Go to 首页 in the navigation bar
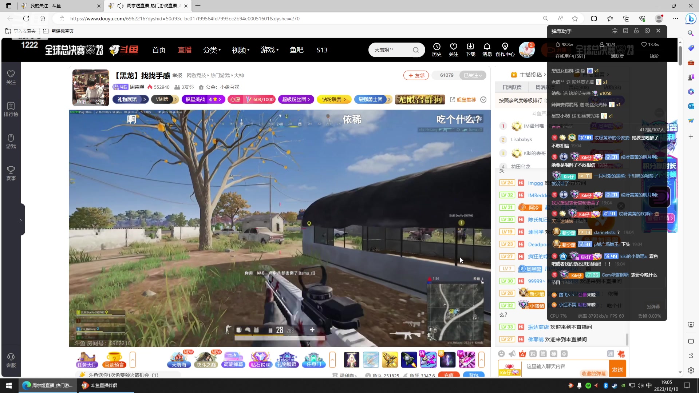This screenshot has width=699, height=393. point(159,50)
